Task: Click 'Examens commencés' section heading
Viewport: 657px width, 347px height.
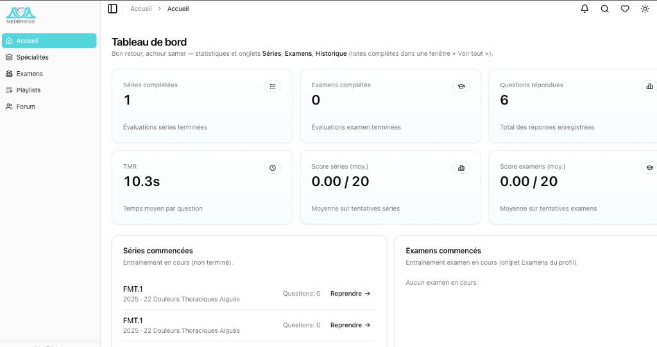Action: [443, 251]
